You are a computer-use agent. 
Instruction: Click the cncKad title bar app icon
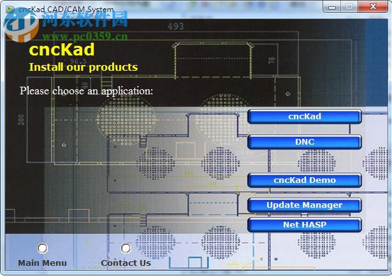pyautogui.click(x=10, y=10)
